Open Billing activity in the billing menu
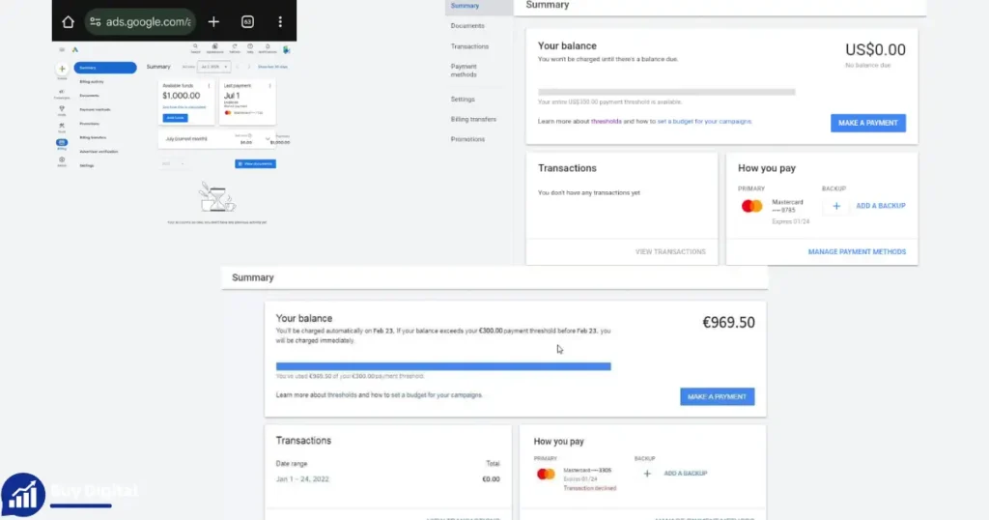The height and width of the screenshot is (520, 989). pyautogui.click(x=92, y=81)
